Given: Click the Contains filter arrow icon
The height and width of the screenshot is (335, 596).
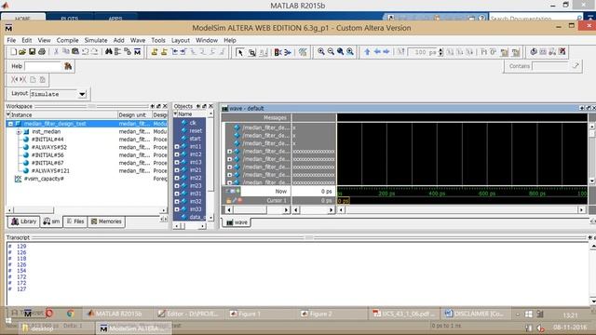Looking at the screenshot, I should click(x=576, y=66).
